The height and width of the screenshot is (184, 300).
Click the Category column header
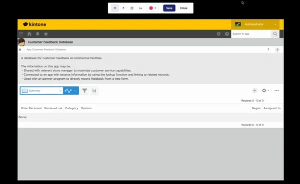tap(71, 108)
